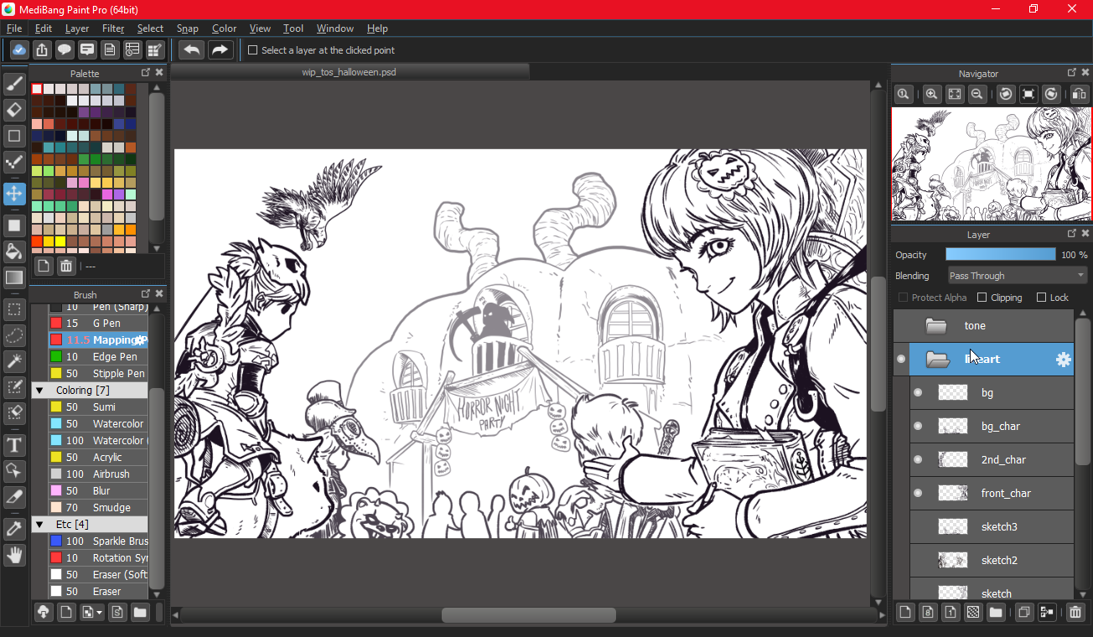The width and height of the screenshot is (1093, 637).
Task: Enable 'Select a layer at the clicked point'
Action: point(252,50)
